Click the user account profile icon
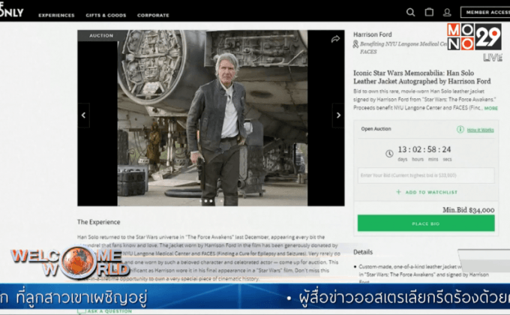Screen dimensions: 510x315 [x=447, y=13]
